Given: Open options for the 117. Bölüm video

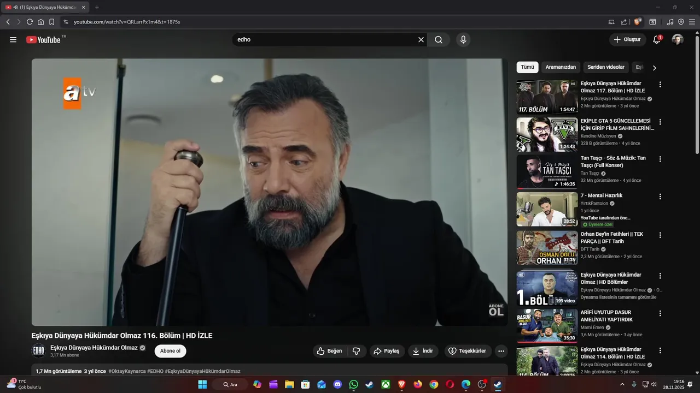Looking at the screenshot, I should (x=660, y=85).
